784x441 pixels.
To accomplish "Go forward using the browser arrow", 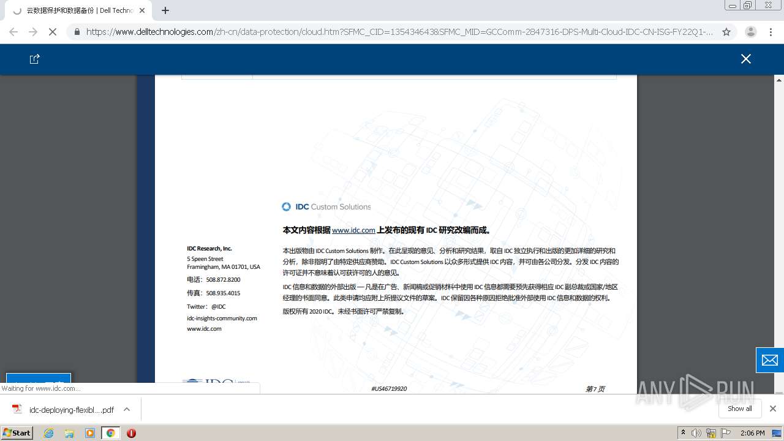I will [33, 32].
